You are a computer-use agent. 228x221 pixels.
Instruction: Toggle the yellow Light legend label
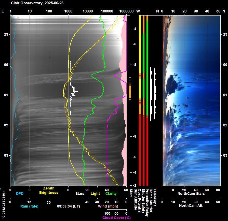tap(95, 194)
